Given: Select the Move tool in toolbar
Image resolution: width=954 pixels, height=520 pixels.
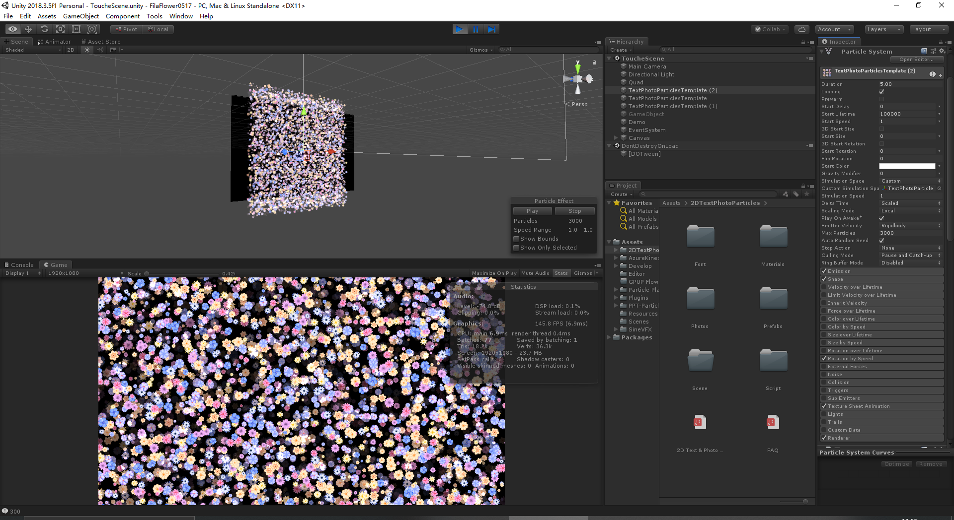Looking at the screenshot, I should [28, 29].
